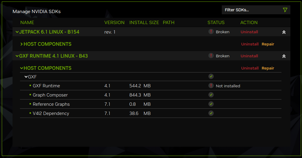This screenshot has height=158, width=302.
Task: Click the 544.2 MB install size
Action: 140,86
